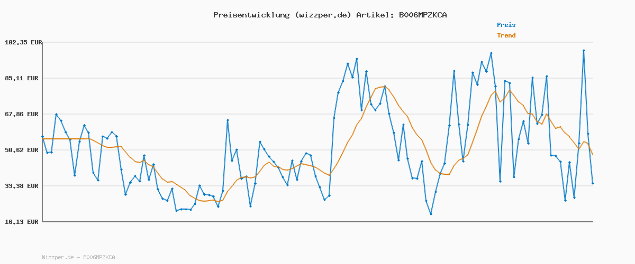The image size is (635, 264).
Task: Click the left start of the orange trend line
Action: click(43, 139)
